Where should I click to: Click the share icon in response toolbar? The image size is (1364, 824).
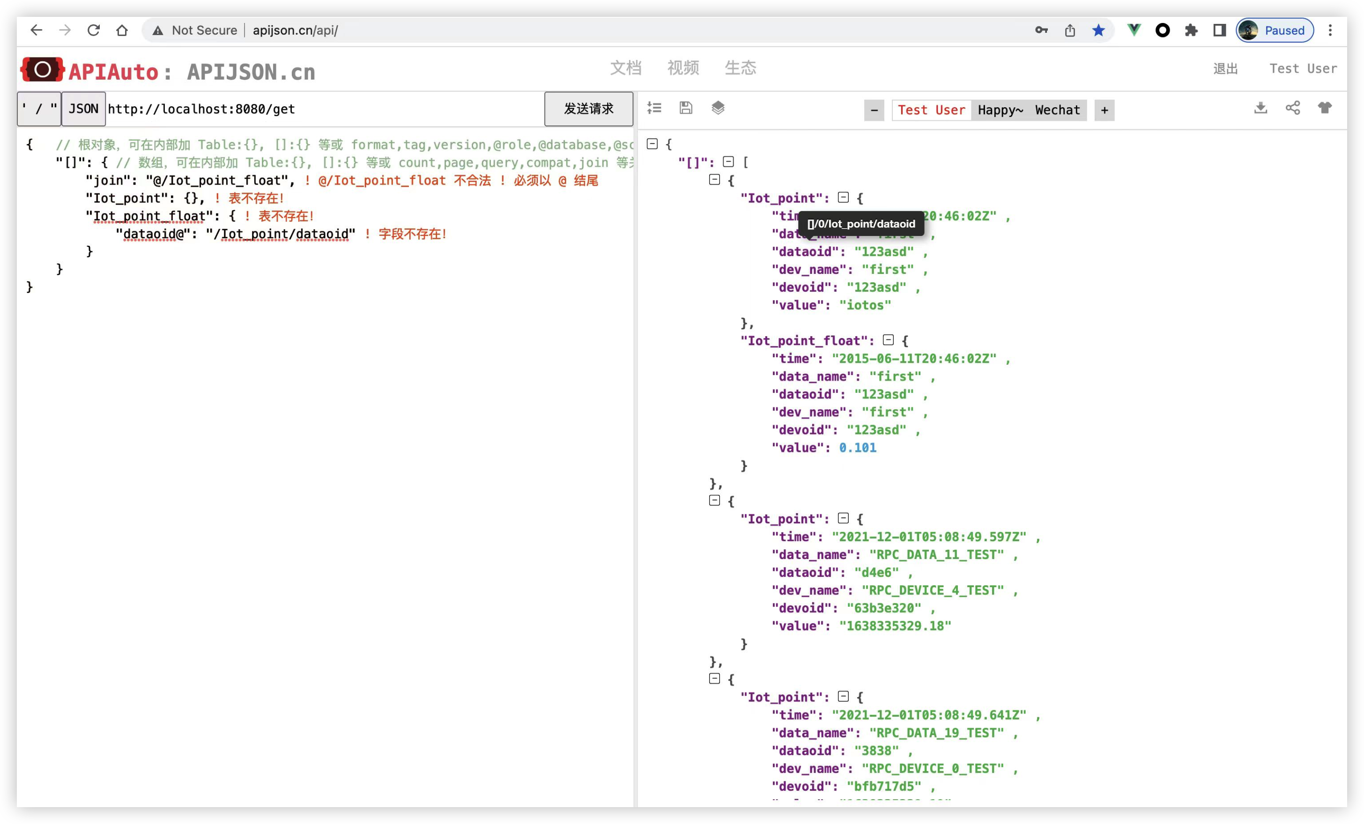click(1293, 108)
